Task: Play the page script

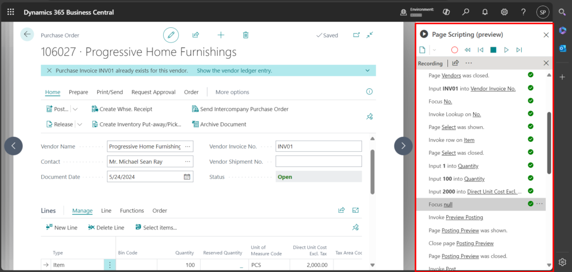Action: (x=506, y=50)
